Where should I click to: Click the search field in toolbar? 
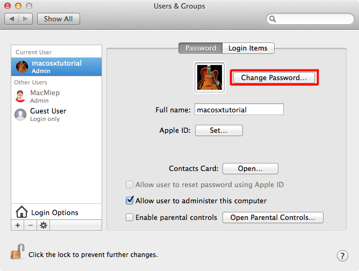(310, 19)
